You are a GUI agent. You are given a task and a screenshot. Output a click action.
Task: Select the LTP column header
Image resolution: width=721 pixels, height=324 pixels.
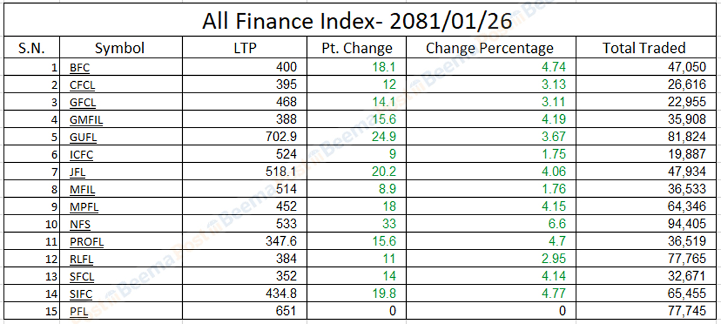[244, 48]
